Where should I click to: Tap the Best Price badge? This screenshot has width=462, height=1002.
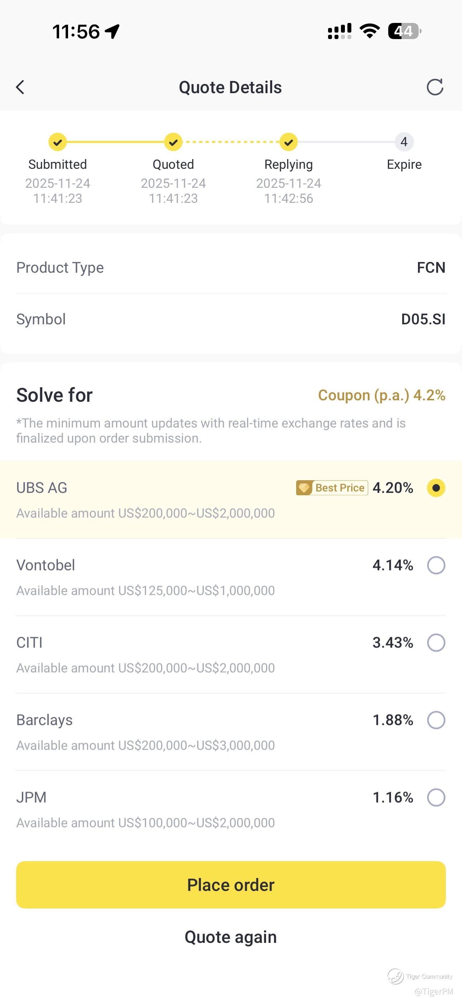click(x=332, y=488)
